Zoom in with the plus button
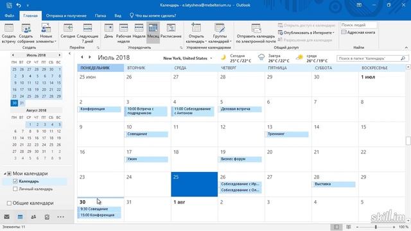Viewport: 411px width, 231px height. (394, 227)
